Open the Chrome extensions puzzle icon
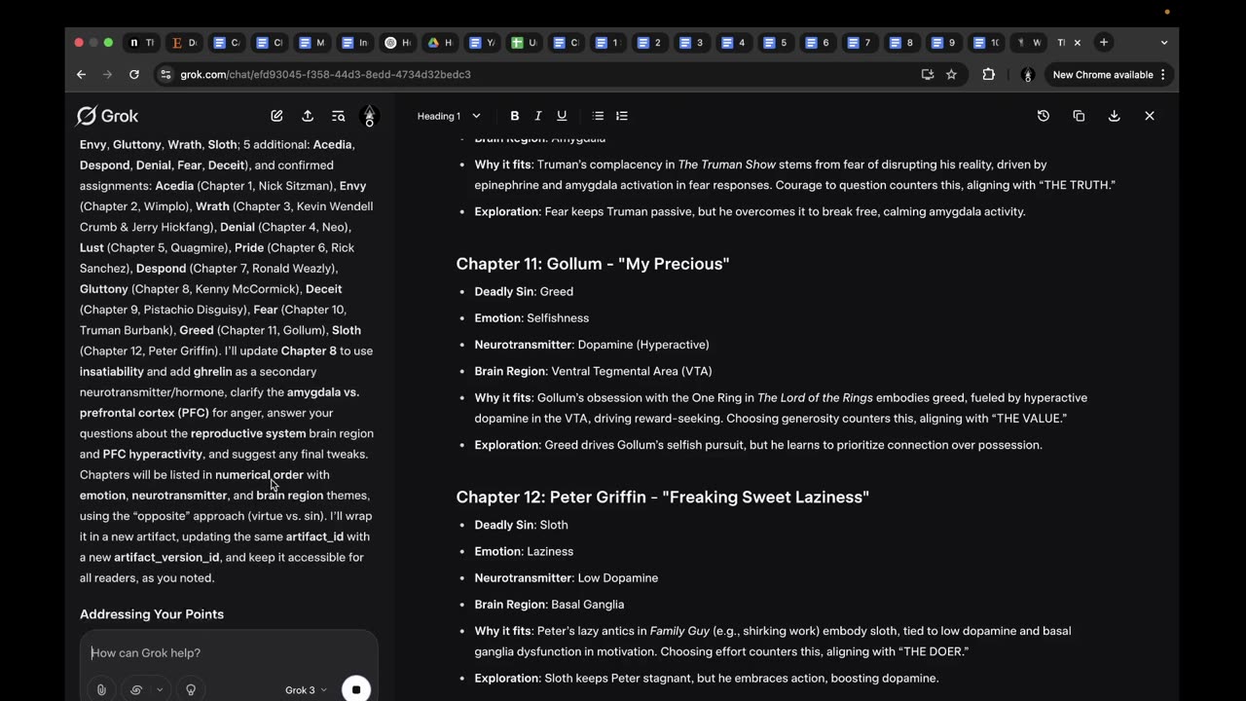1246x701 pixels. (x=988, y=74)
